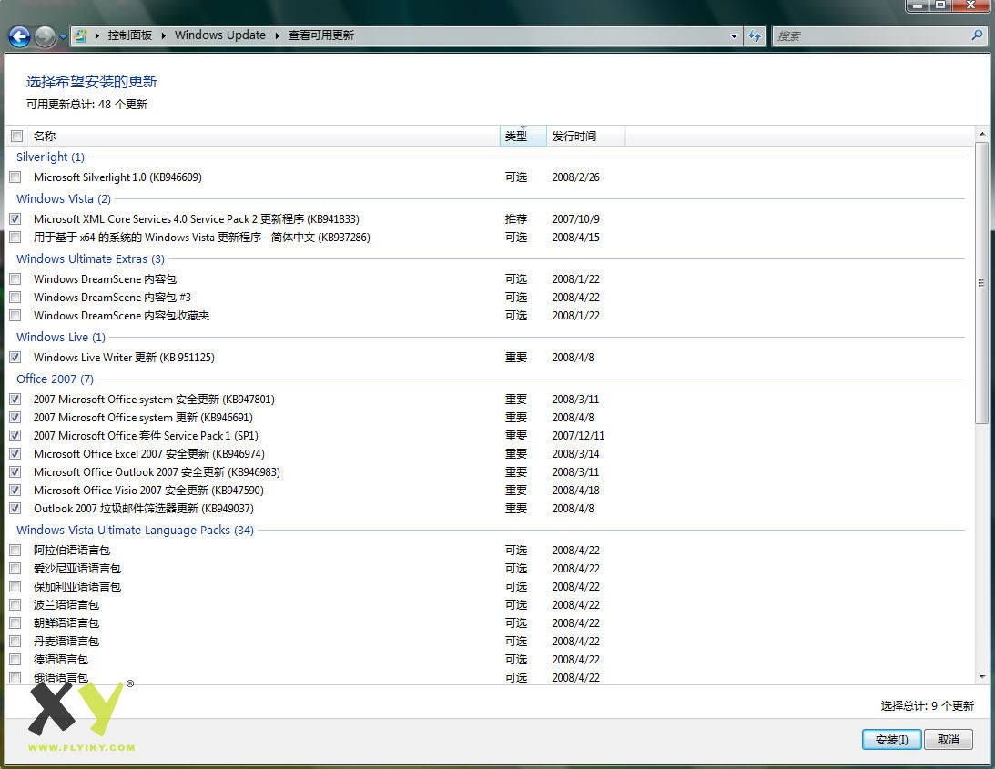This screenshot has height=769, width=995.
Task: Uncheck Office 套件 Service Pack 1 (SP1)
Action: coord(15,436)
